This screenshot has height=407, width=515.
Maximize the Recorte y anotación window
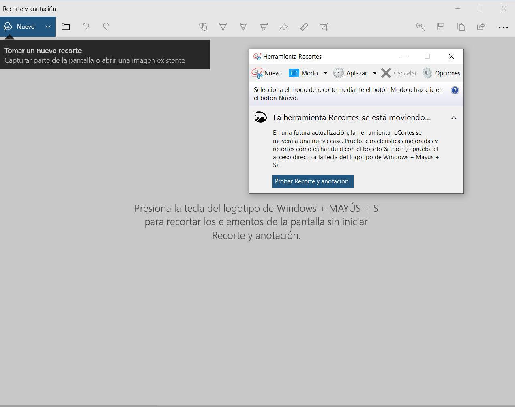point(481,9)
